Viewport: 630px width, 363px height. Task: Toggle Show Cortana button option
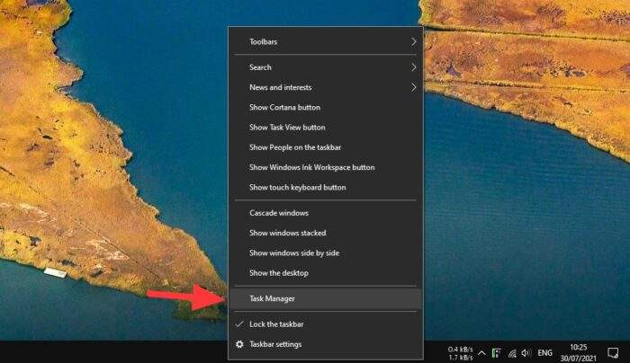click(x=326, y=108)
